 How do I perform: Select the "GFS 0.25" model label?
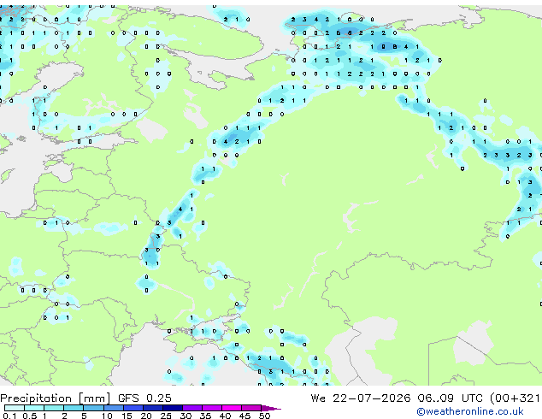click(x=144, y=398)
